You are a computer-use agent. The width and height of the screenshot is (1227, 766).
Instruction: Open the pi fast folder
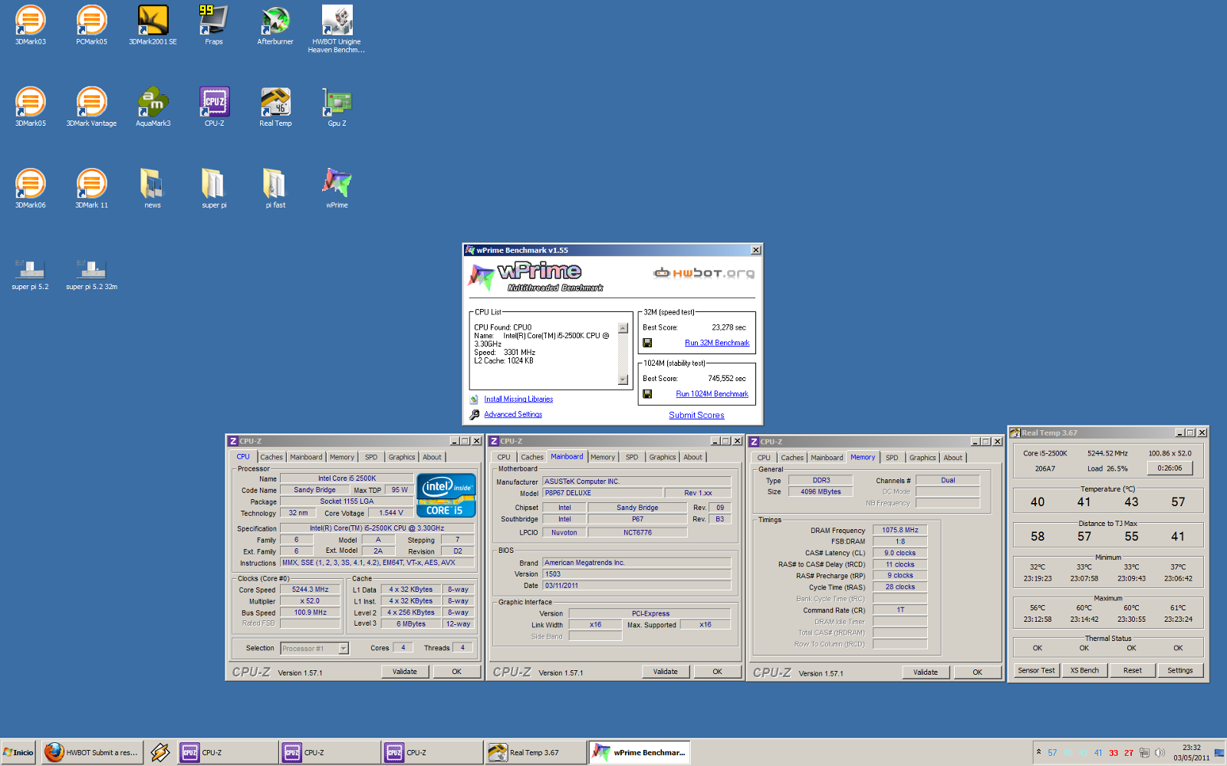(x=275, y=189)
